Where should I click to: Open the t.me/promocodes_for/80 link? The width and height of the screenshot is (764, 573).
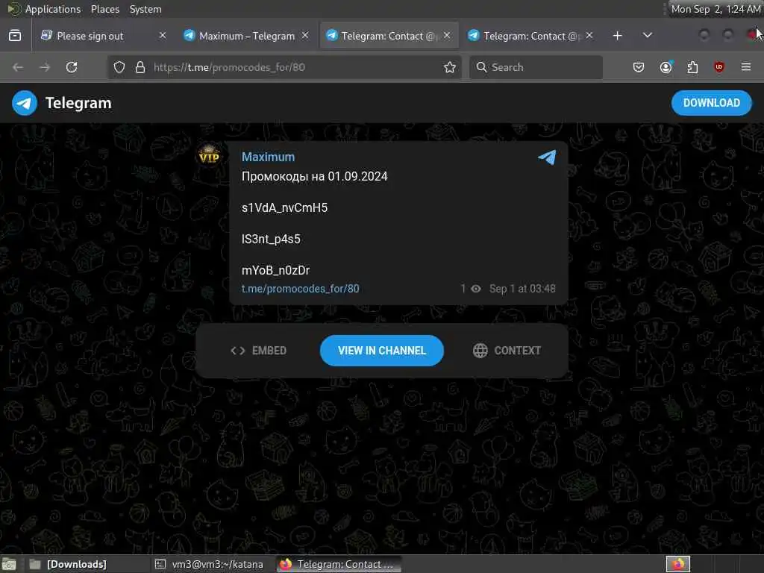point(300,289)
